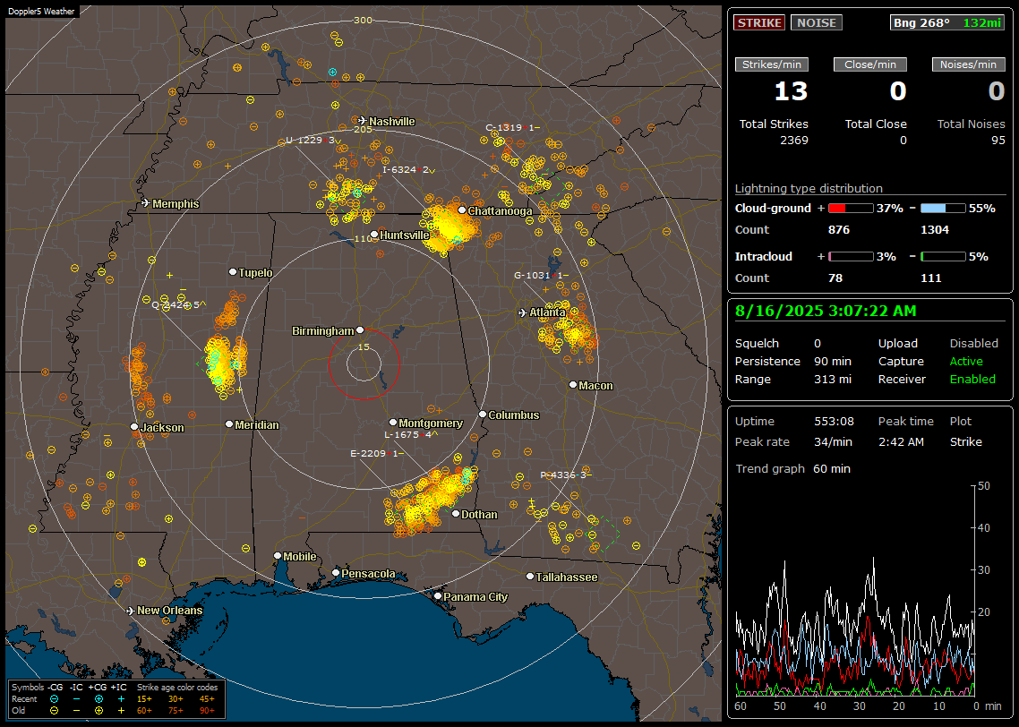The width and height of the screenshot is (1019, 727).
Task: Click the Tallahassee city marker
Action: point(530,577)
